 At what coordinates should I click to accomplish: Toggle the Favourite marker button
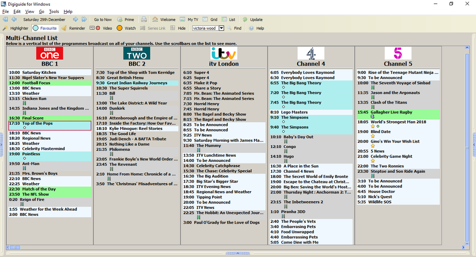tap(45, 28)
